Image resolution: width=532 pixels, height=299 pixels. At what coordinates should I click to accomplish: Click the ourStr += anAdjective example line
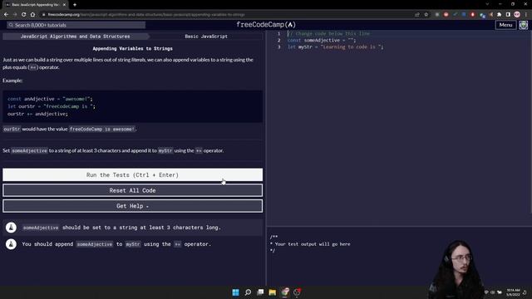37,114
